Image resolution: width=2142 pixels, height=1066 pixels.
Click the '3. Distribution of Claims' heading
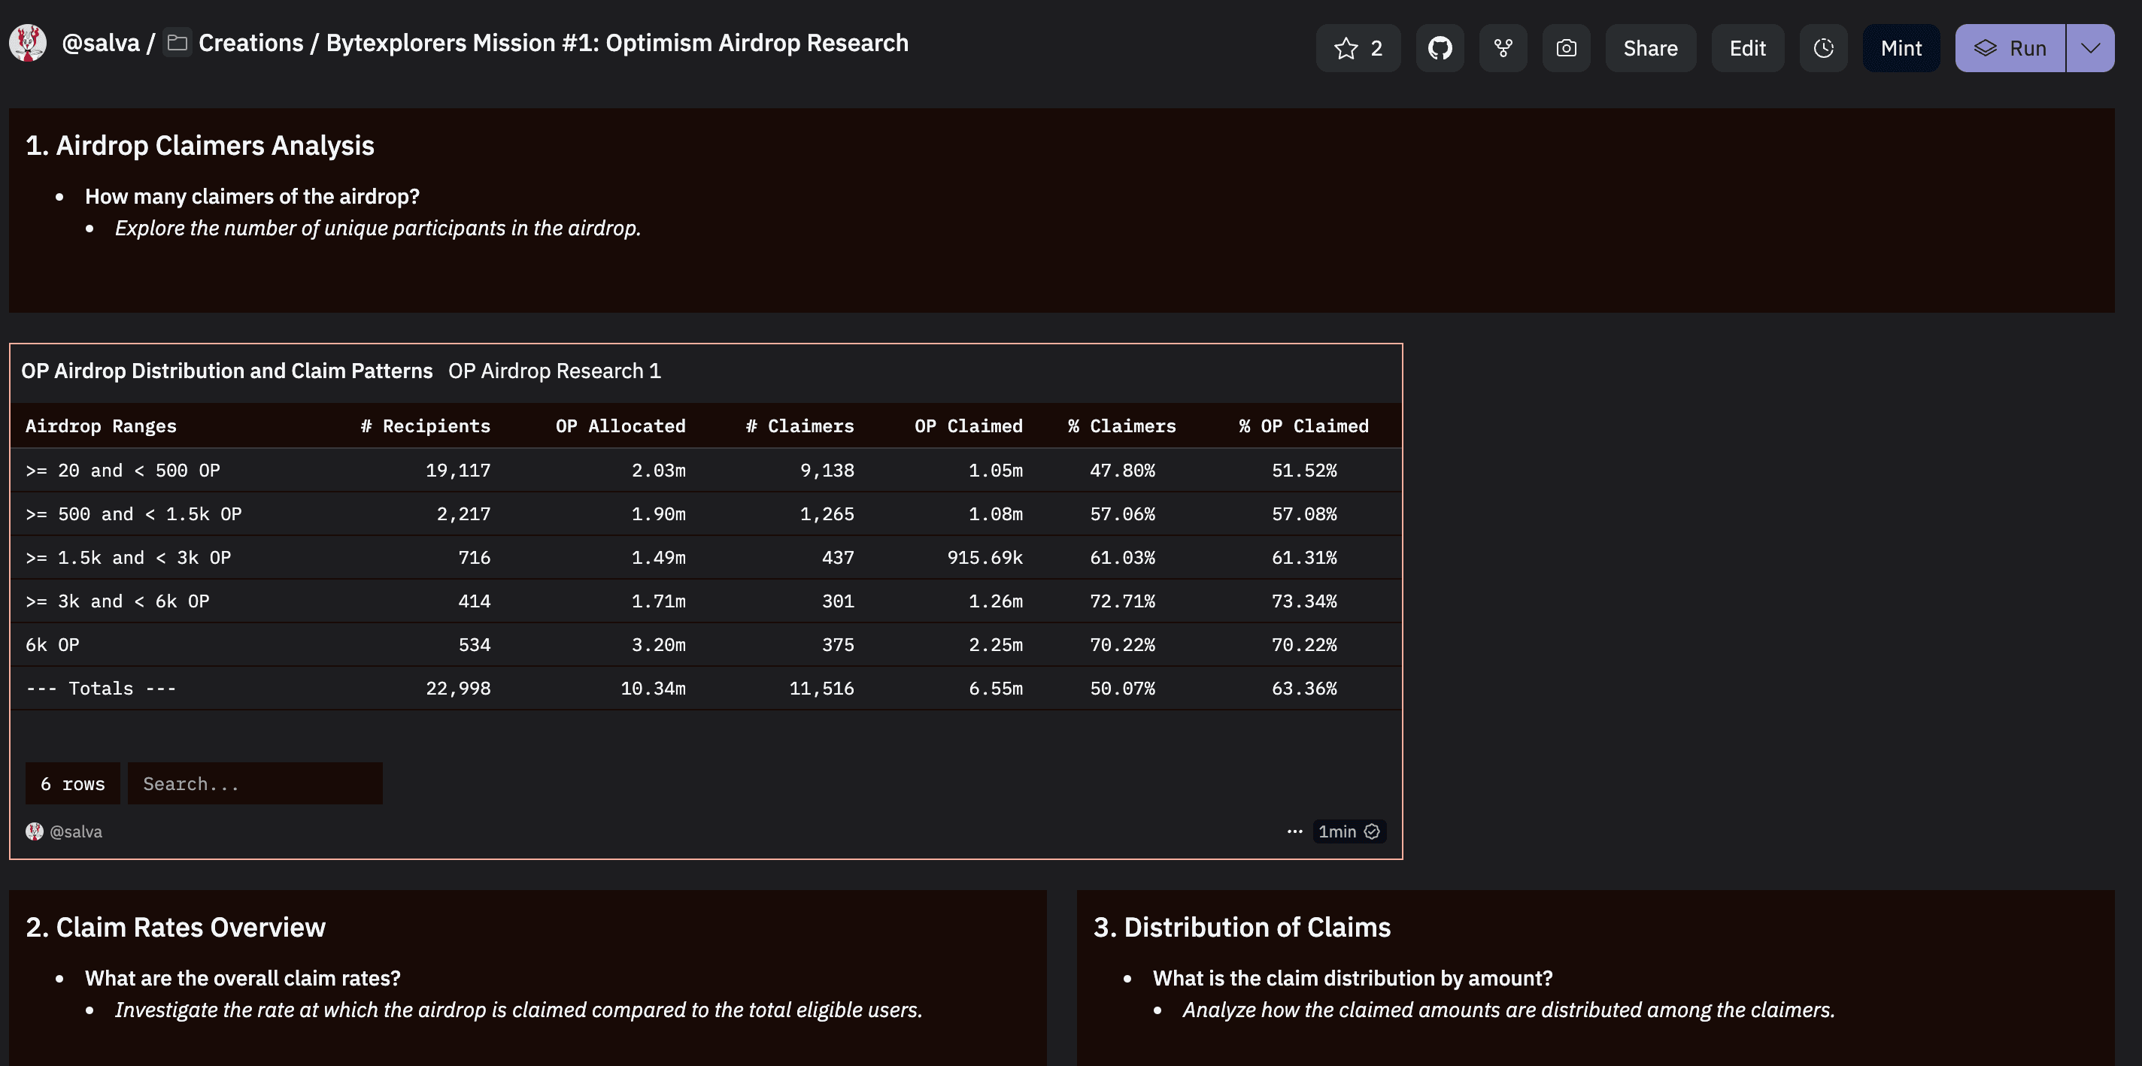(x=1242, y=927)
